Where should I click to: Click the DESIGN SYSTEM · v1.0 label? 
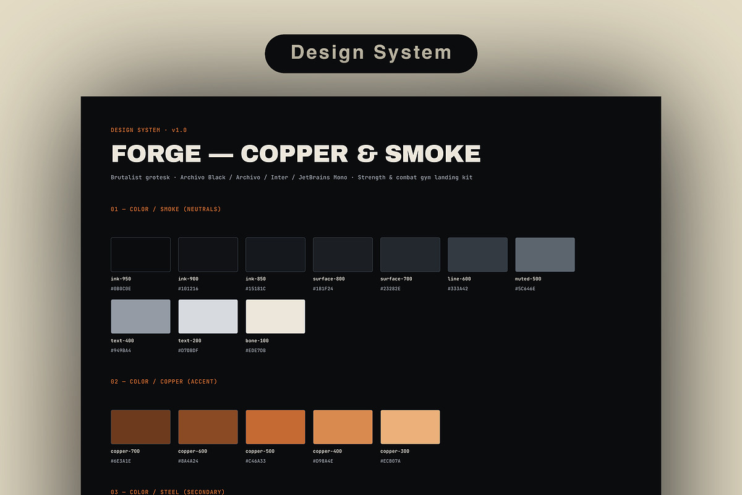pos(148,130)
